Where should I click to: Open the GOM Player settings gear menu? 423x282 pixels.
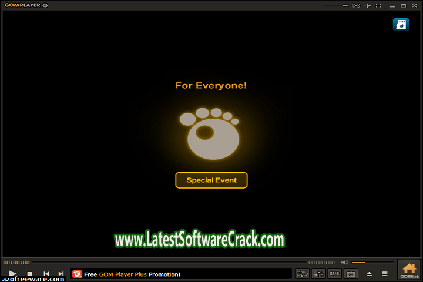click(45, 5)
